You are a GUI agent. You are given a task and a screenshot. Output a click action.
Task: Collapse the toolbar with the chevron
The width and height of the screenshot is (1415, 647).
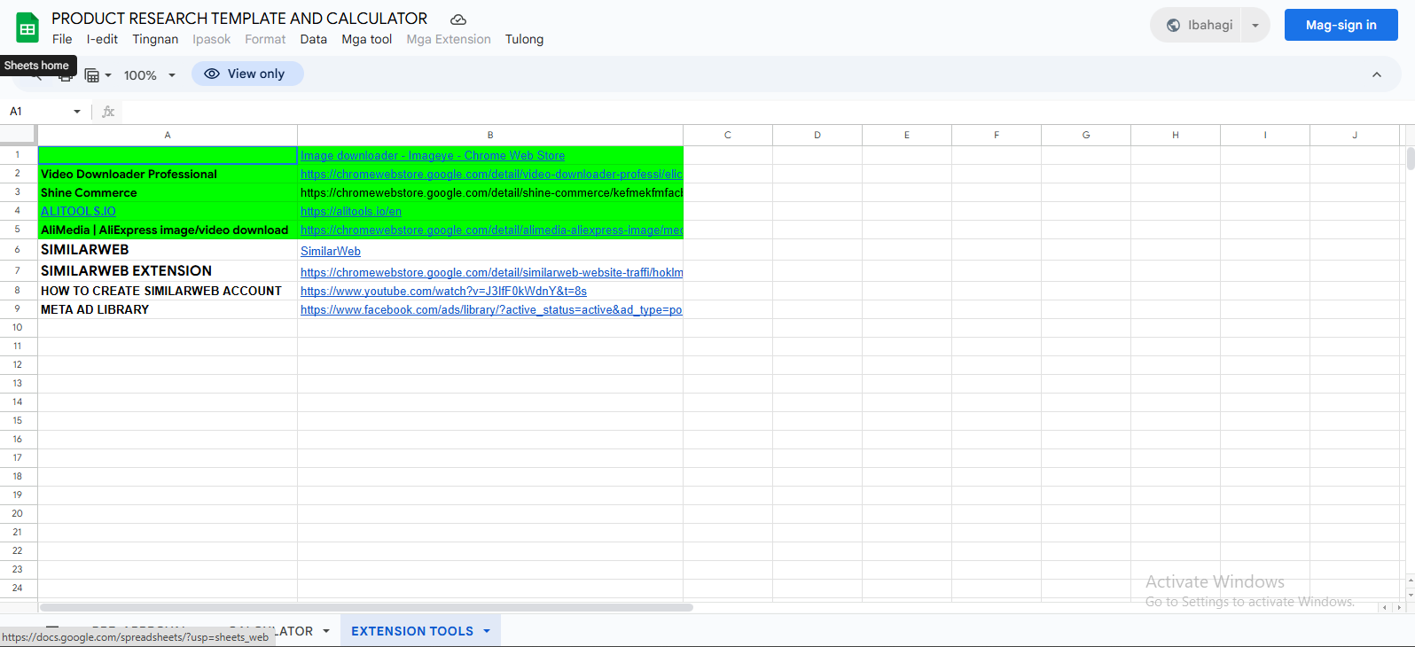[1377, 74]
